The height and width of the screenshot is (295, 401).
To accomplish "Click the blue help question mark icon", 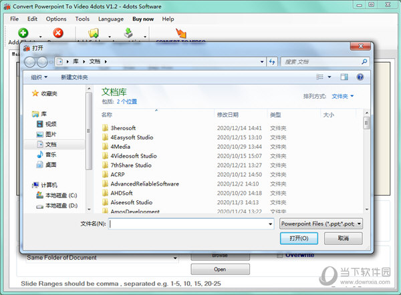I will pyautogui.click(x=360, y=77).
